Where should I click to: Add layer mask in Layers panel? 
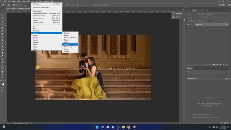214,65
